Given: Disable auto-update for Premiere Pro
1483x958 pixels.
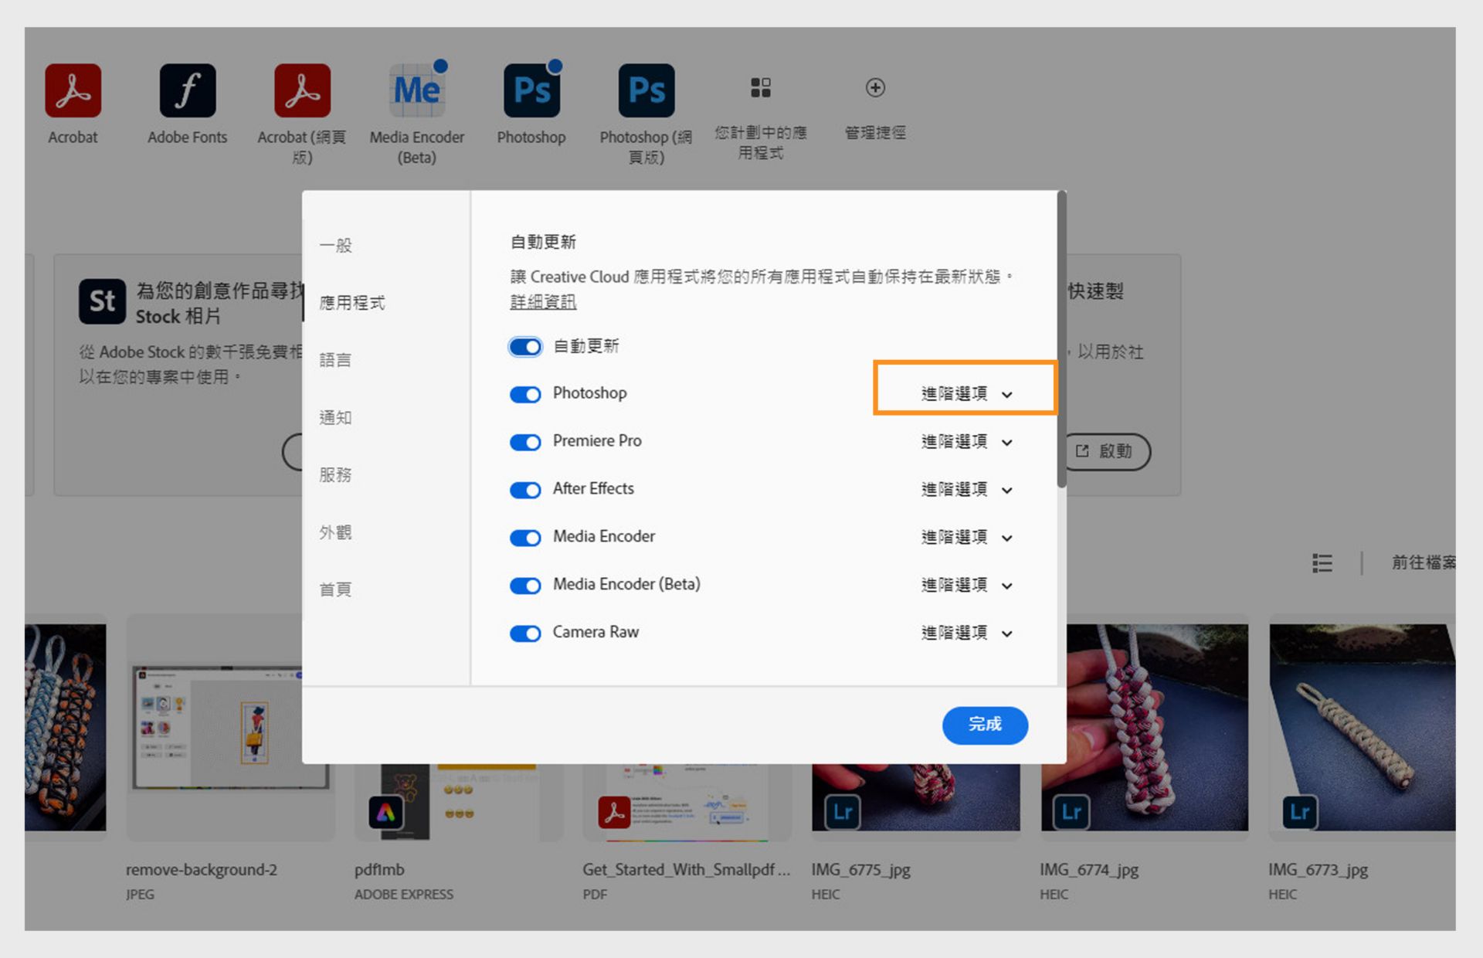Looking at the screenshot, I should pos(525,442).
